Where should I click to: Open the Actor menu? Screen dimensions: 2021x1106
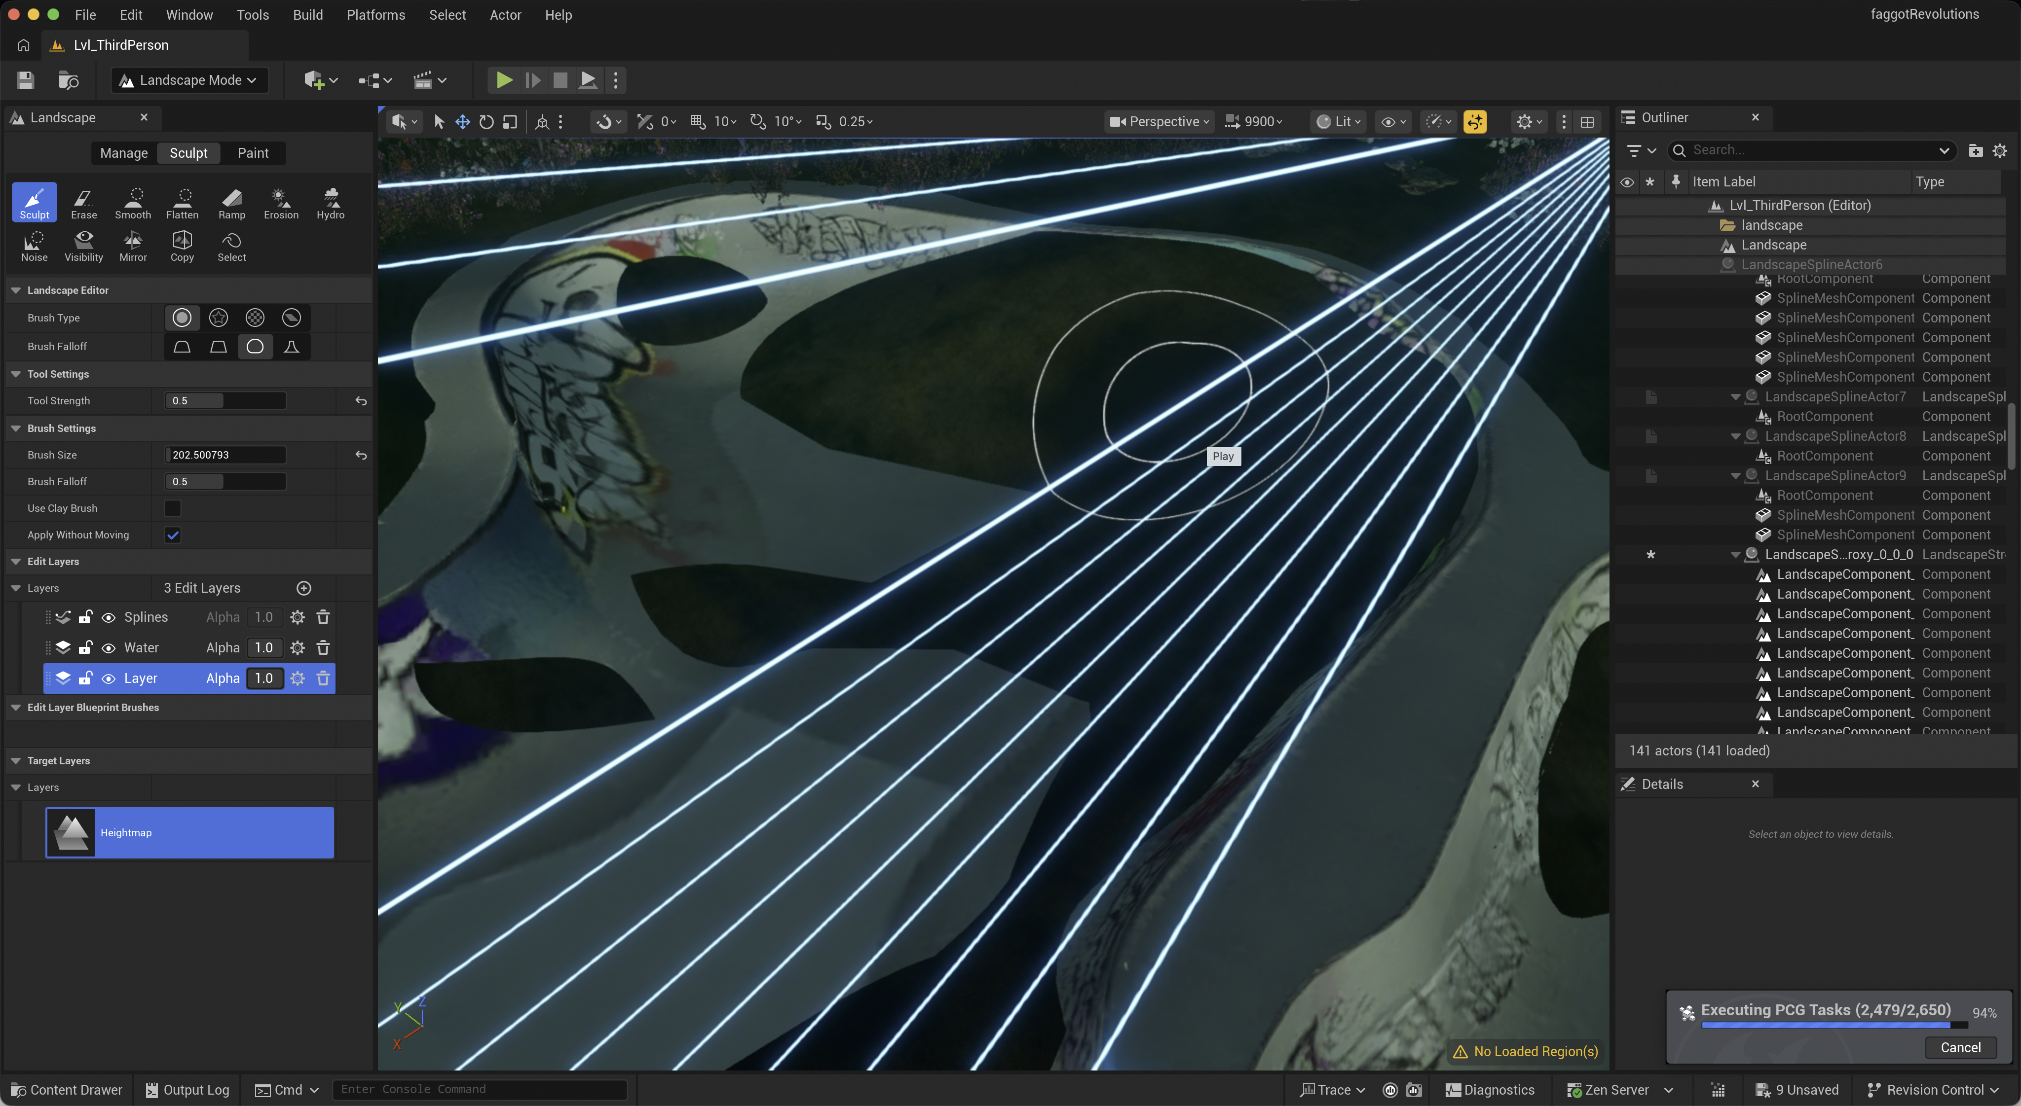coord(505,15)
